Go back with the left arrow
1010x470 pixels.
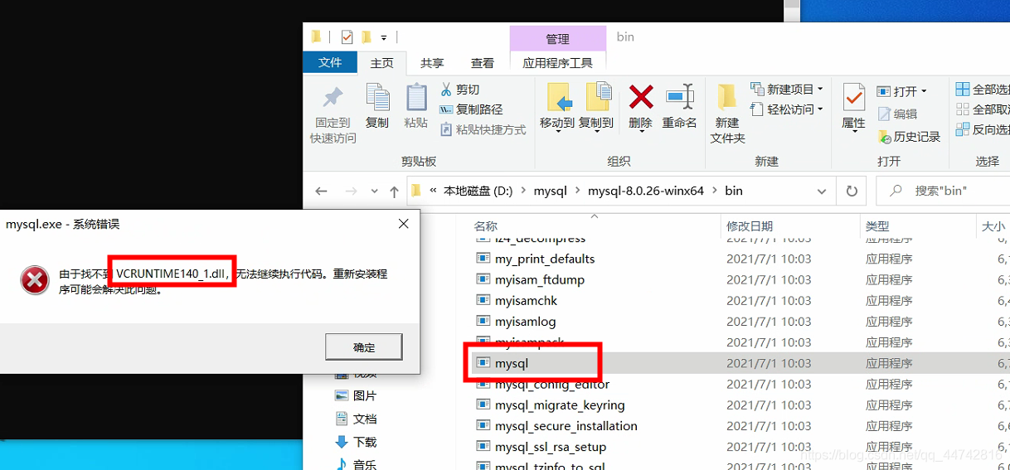point(322,191)
